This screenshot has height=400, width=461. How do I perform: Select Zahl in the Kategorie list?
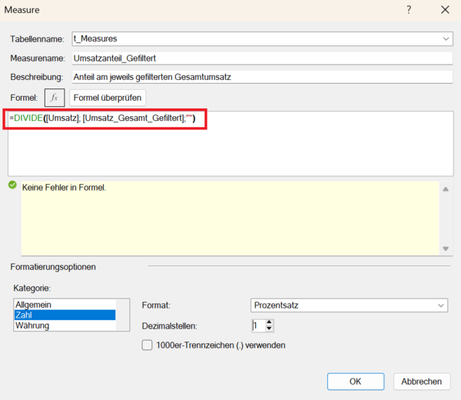(x=64, y=315)
